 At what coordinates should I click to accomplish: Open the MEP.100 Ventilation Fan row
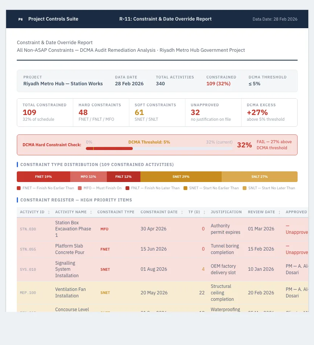163,292
